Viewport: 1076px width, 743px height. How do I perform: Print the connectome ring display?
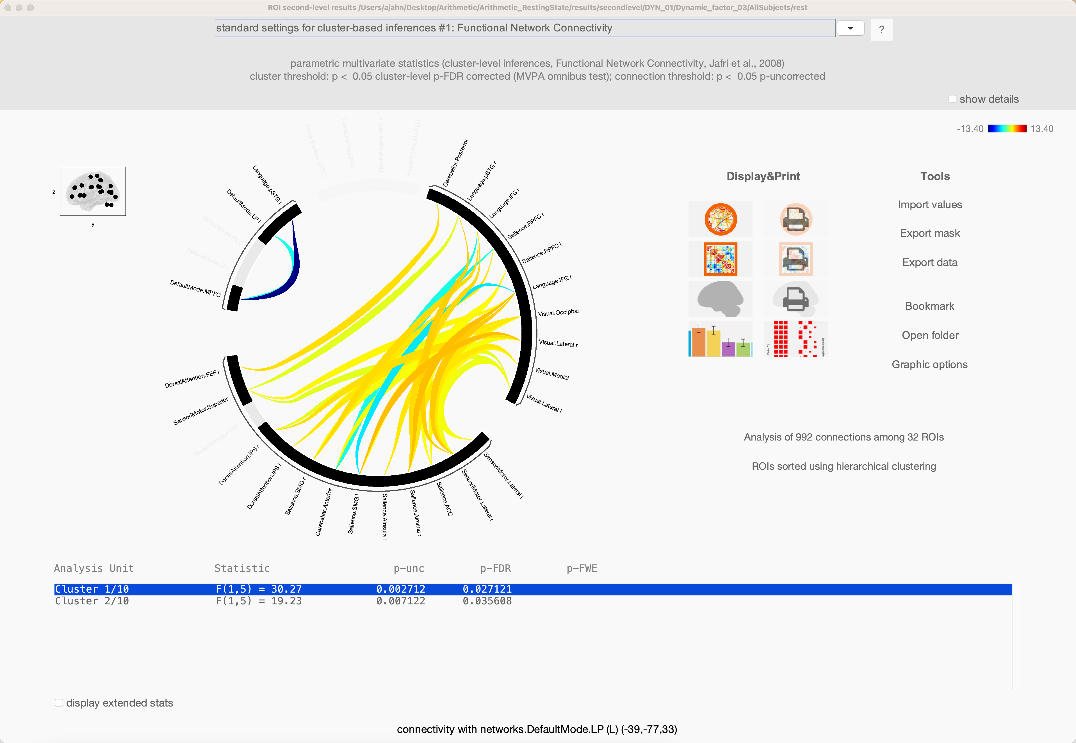point(795,219)
